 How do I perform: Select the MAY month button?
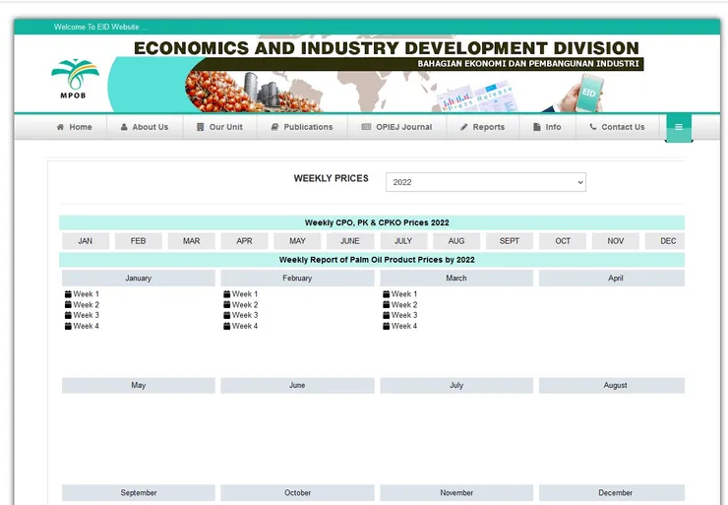coord(297,241)
